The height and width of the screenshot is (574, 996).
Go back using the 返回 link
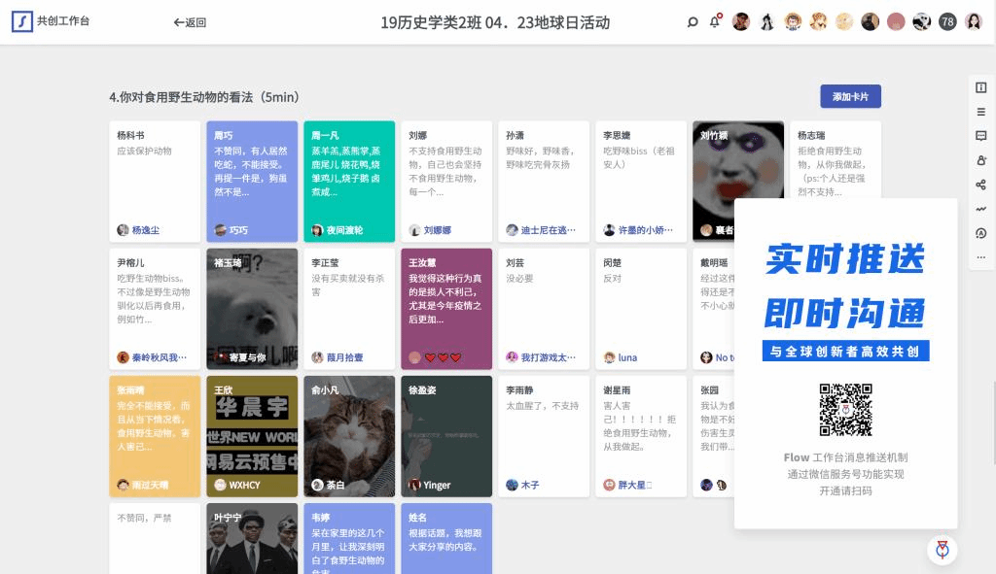(x=190, y=22)
